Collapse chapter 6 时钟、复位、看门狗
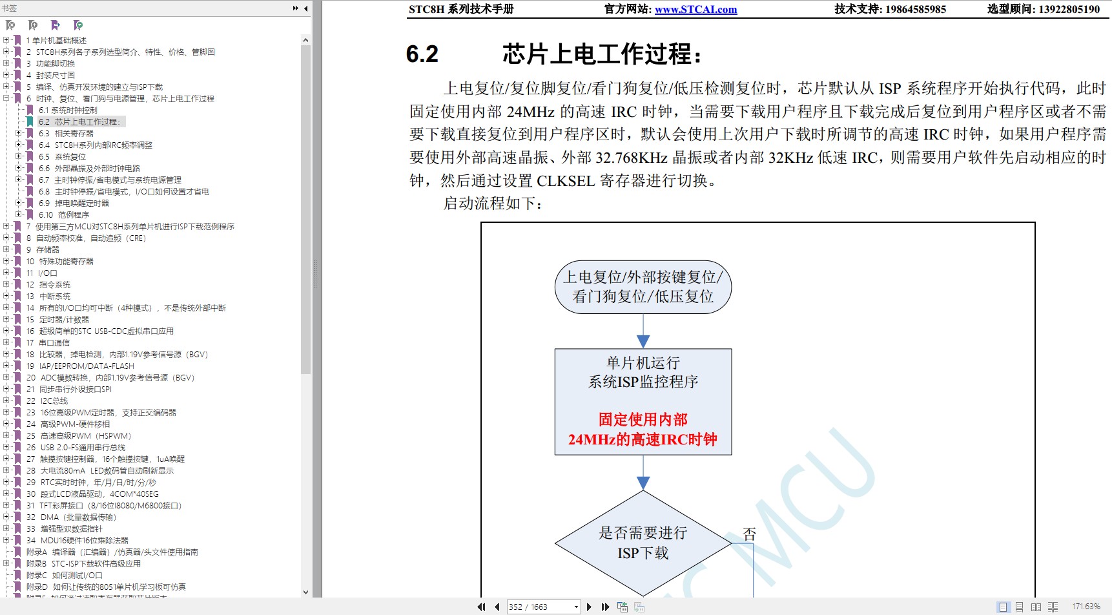This screenshot has height=615, width=1112. pyautogui.click(x=6, y=98)
